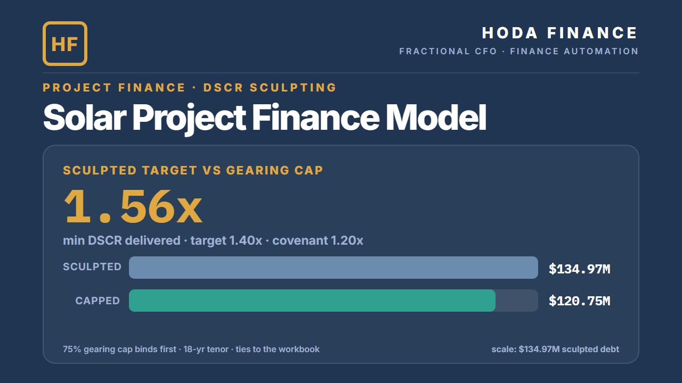Click the unfilled end of the capped bar

(517, 301)
